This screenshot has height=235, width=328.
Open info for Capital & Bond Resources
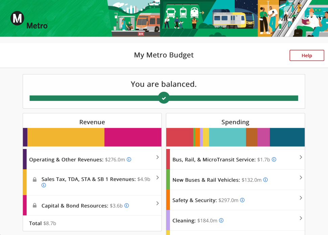[127, 206]
